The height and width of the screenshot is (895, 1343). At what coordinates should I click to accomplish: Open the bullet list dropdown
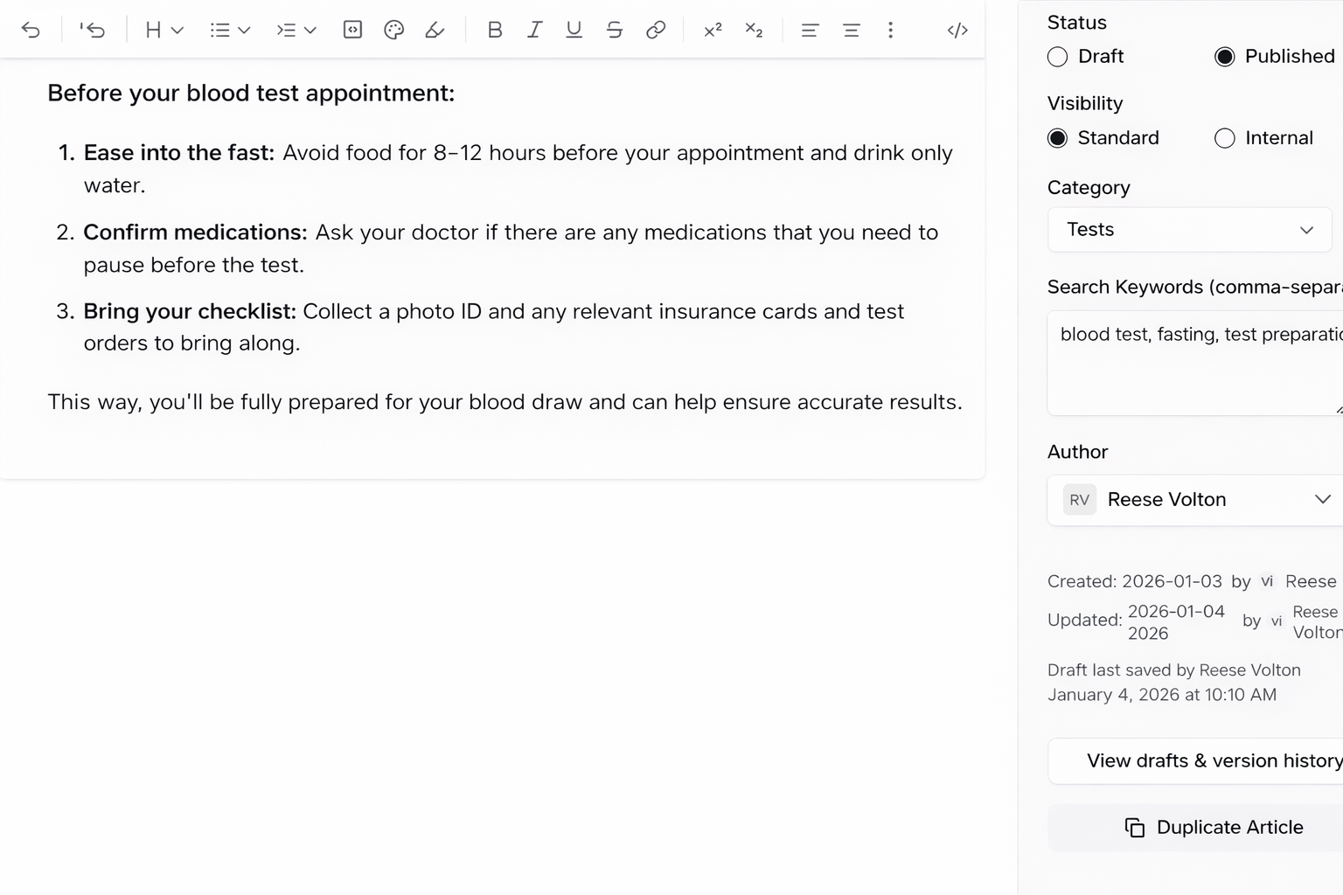[x=230, y=30]
